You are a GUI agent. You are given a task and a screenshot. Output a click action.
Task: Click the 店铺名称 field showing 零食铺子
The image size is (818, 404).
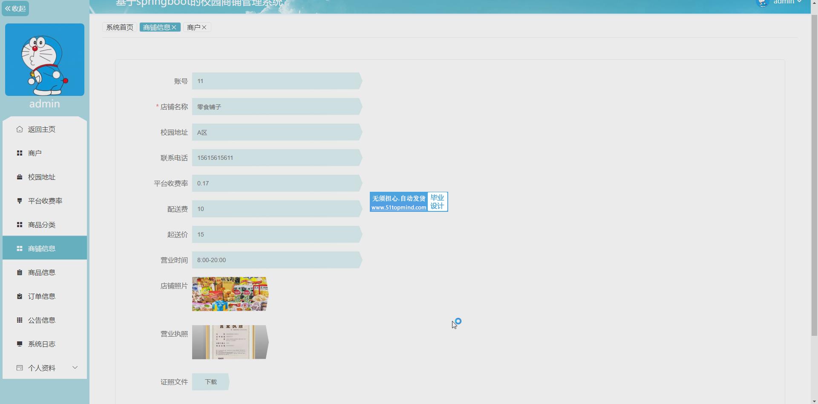pyautogui.click(x=277, y=107)
